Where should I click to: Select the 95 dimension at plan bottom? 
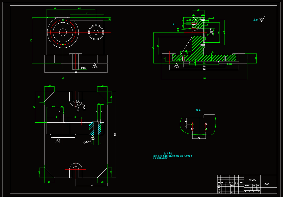[91, 185]
